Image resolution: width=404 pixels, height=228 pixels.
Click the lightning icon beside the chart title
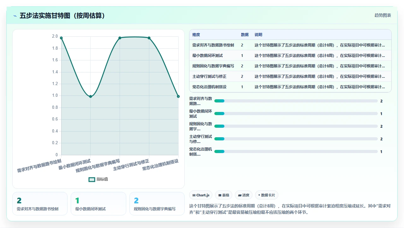click(x=15, y=16)
